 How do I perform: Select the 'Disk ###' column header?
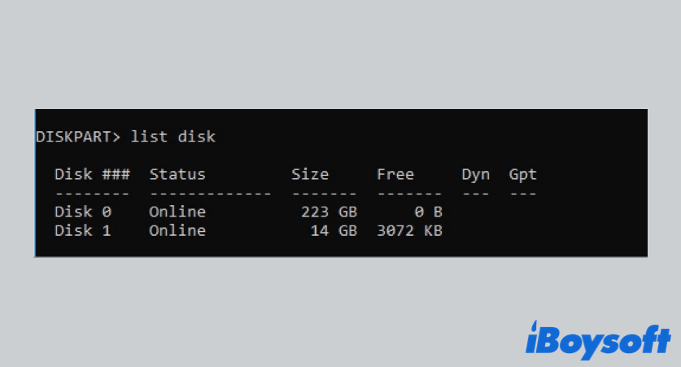[x=92, y=174]
